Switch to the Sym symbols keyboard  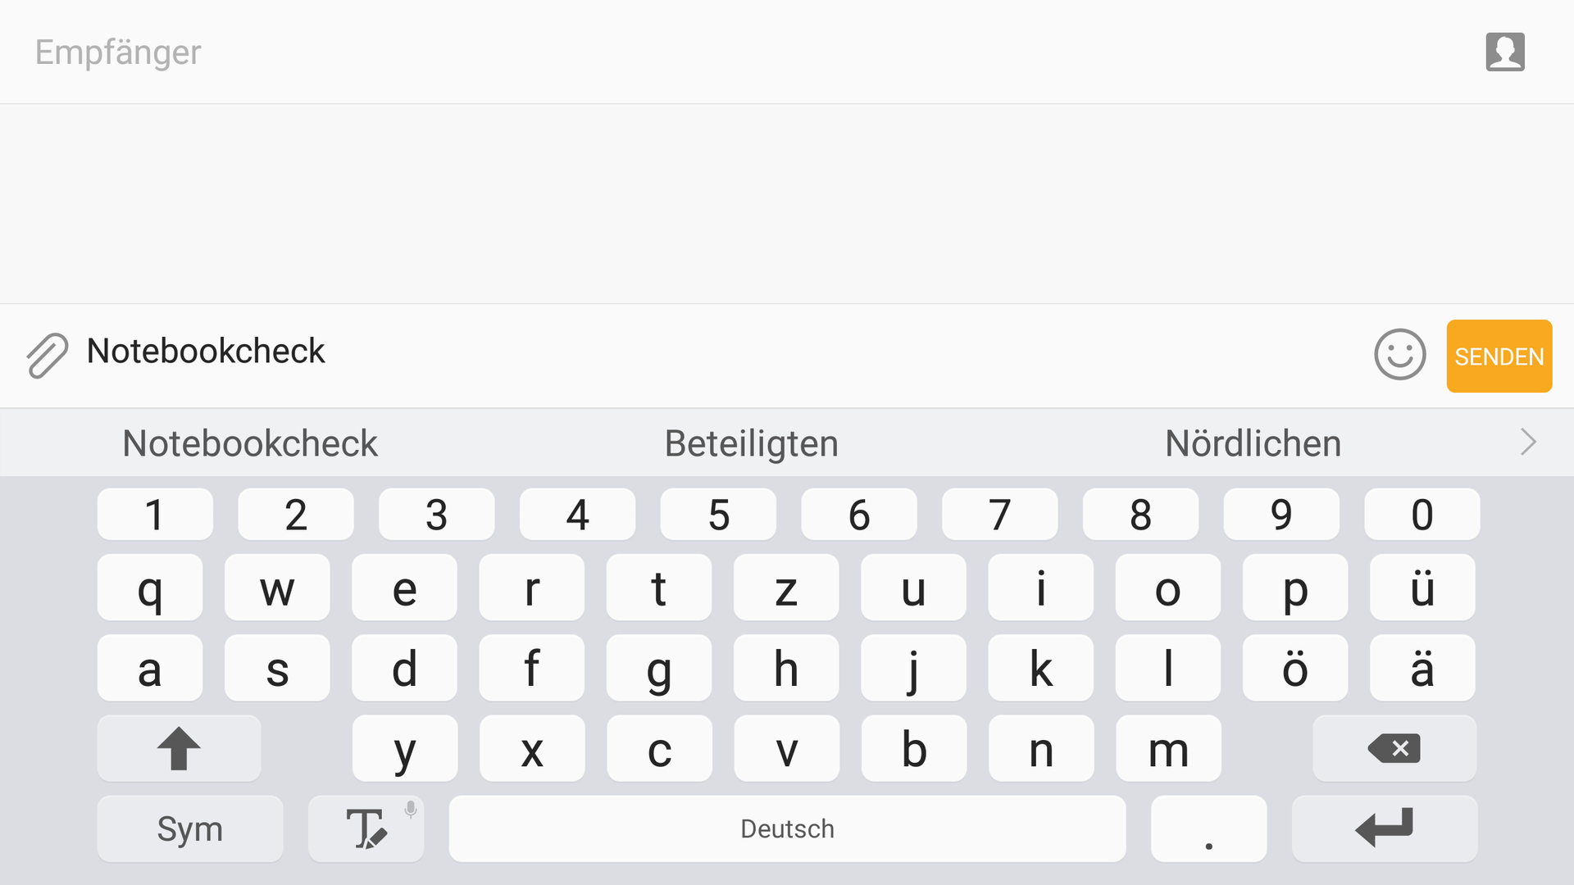[189, 828]
